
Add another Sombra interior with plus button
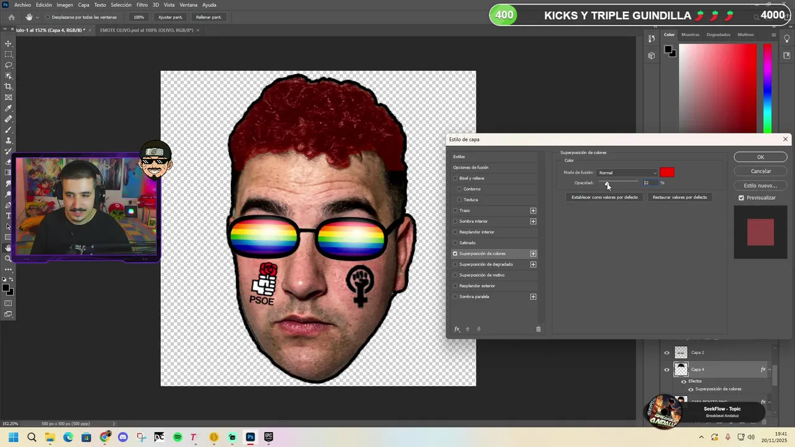pos(533,221)
